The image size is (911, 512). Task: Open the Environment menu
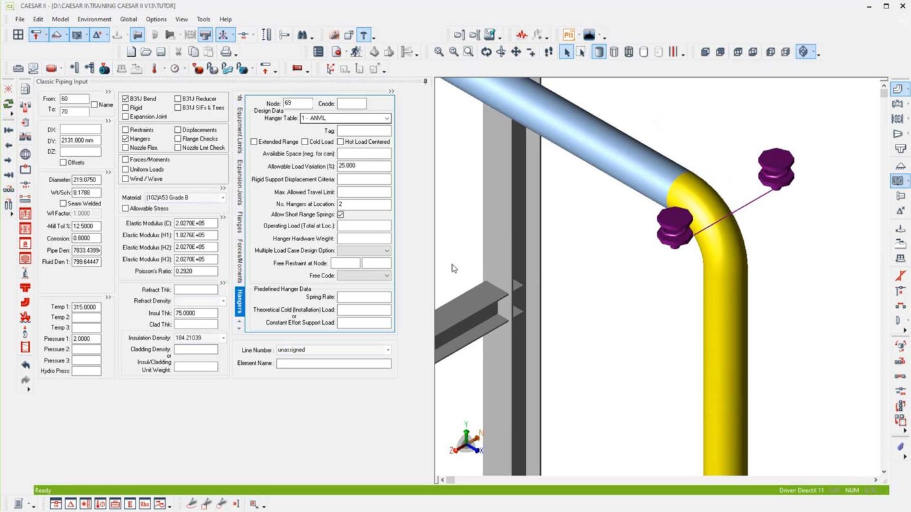tap(94, 19)
